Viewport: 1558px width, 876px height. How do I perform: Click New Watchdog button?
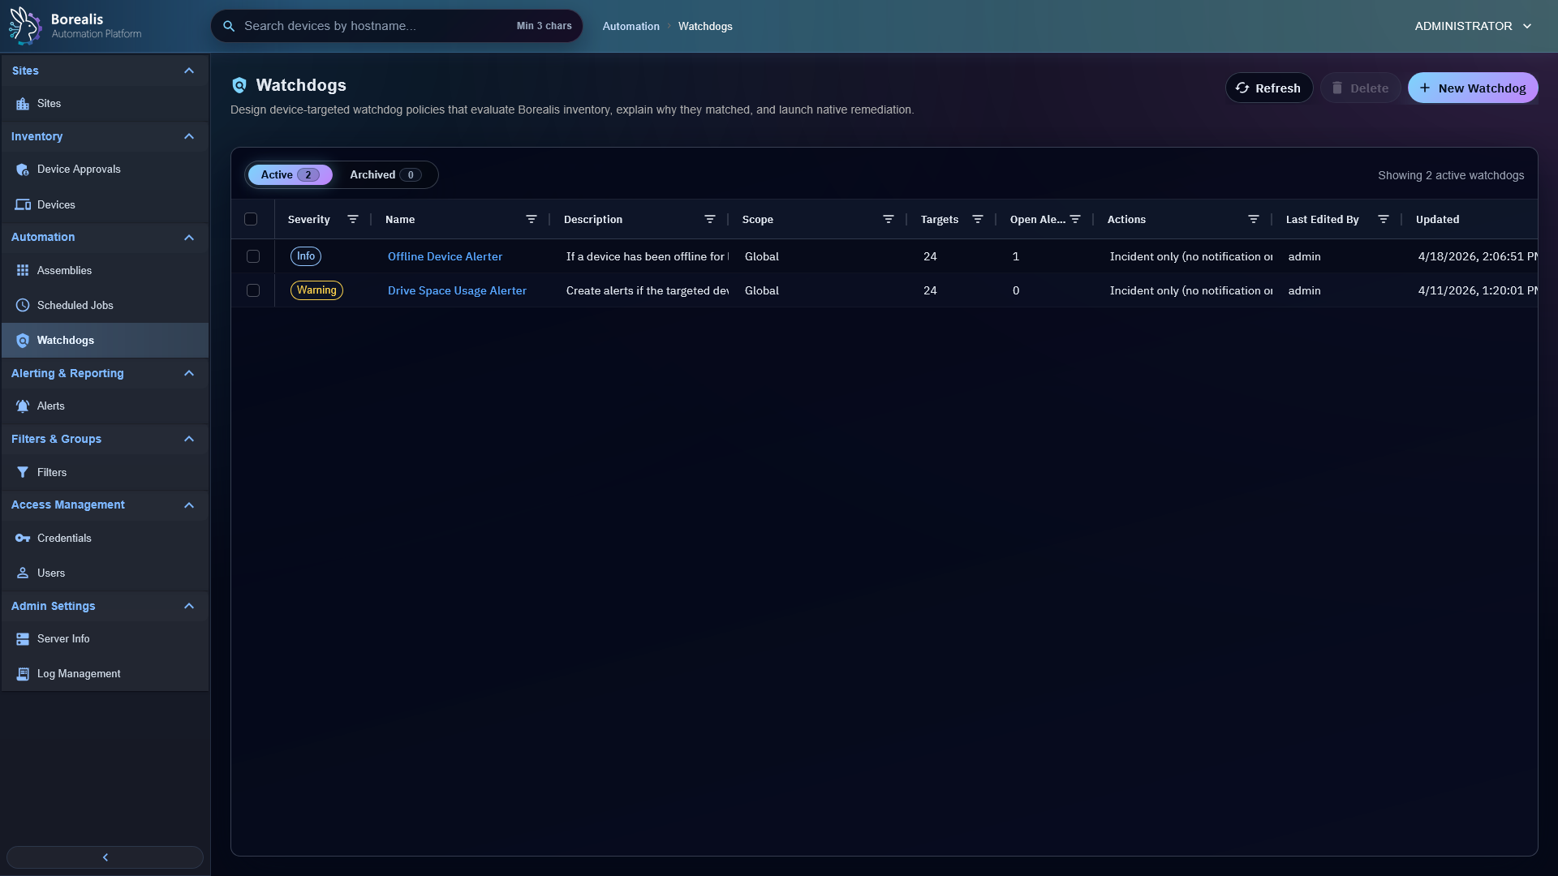coord(1473,88)
